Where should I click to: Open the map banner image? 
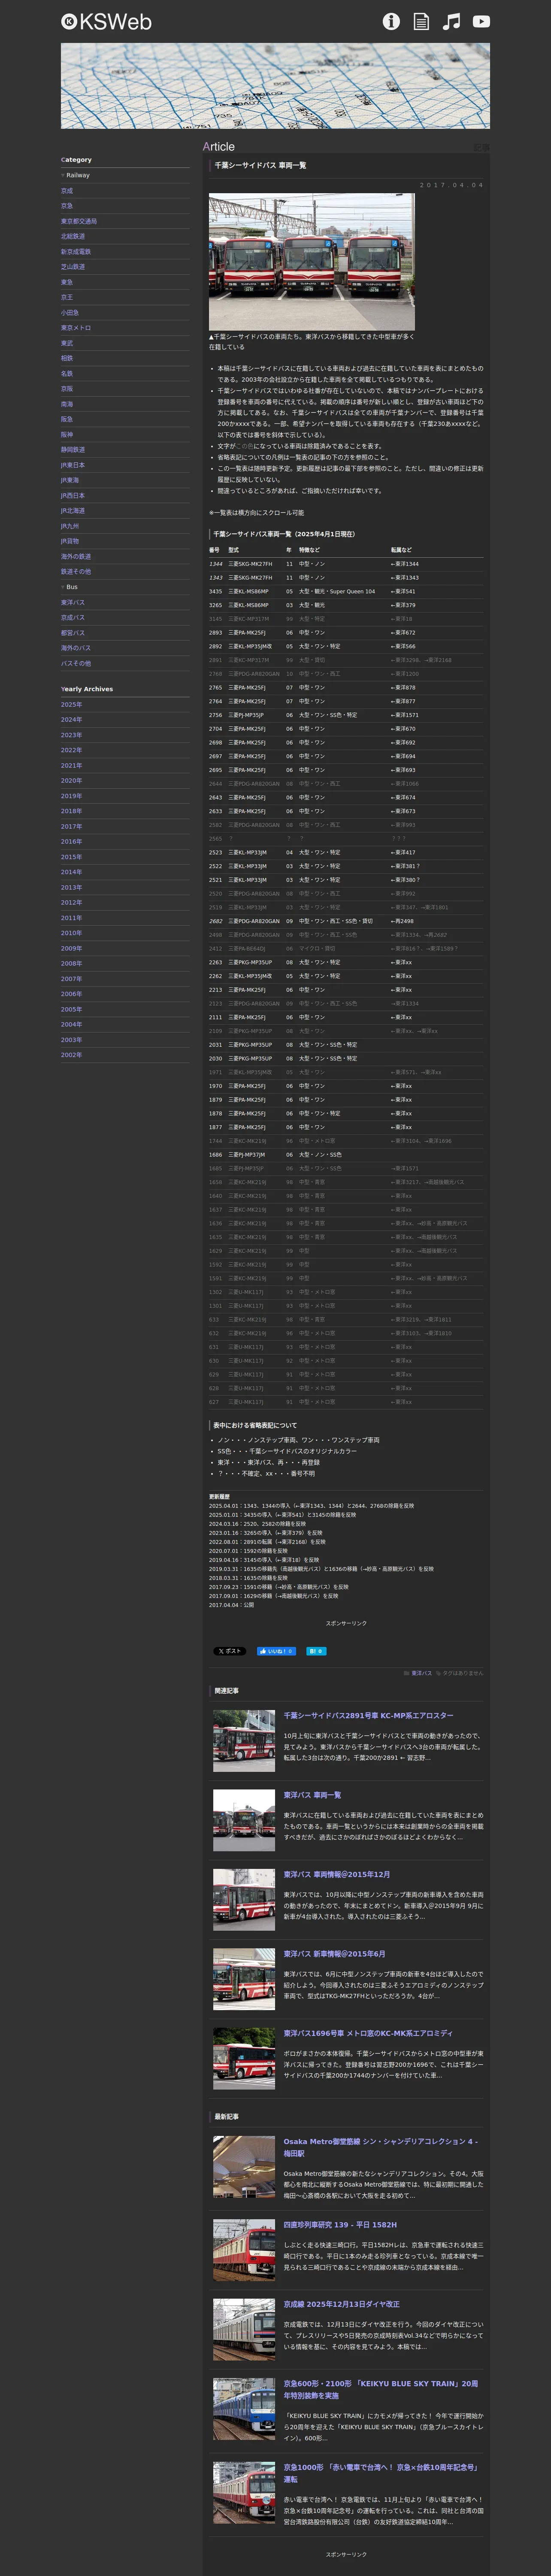pyautogui.click(x=275, y=86)
